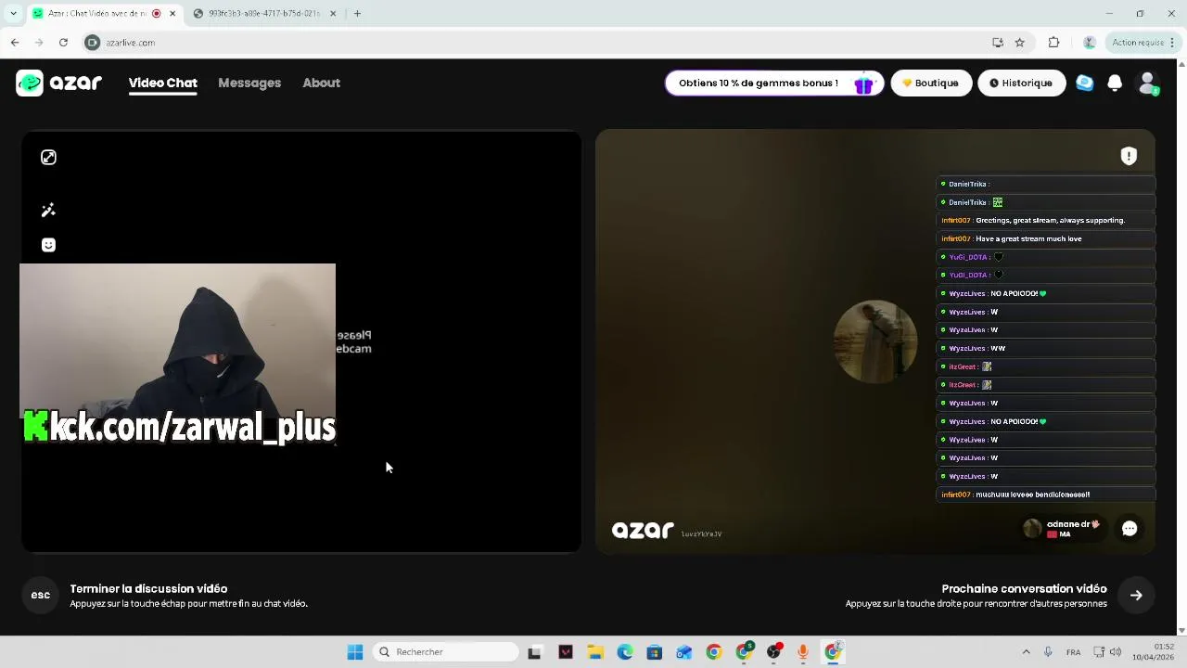Viewport: 1187px width, 668px height.
Task: Click 'Terminer la discussion vidéo' text
Action: (x=148, y=588)
